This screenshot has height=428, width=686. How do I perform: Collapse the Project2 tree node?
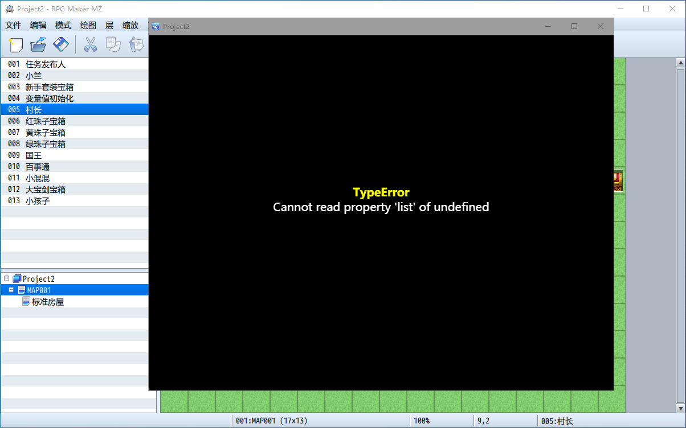6,279
